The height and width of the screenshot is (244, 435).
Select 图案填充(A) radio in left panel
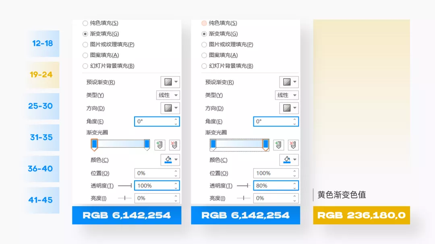click(85, 55)
